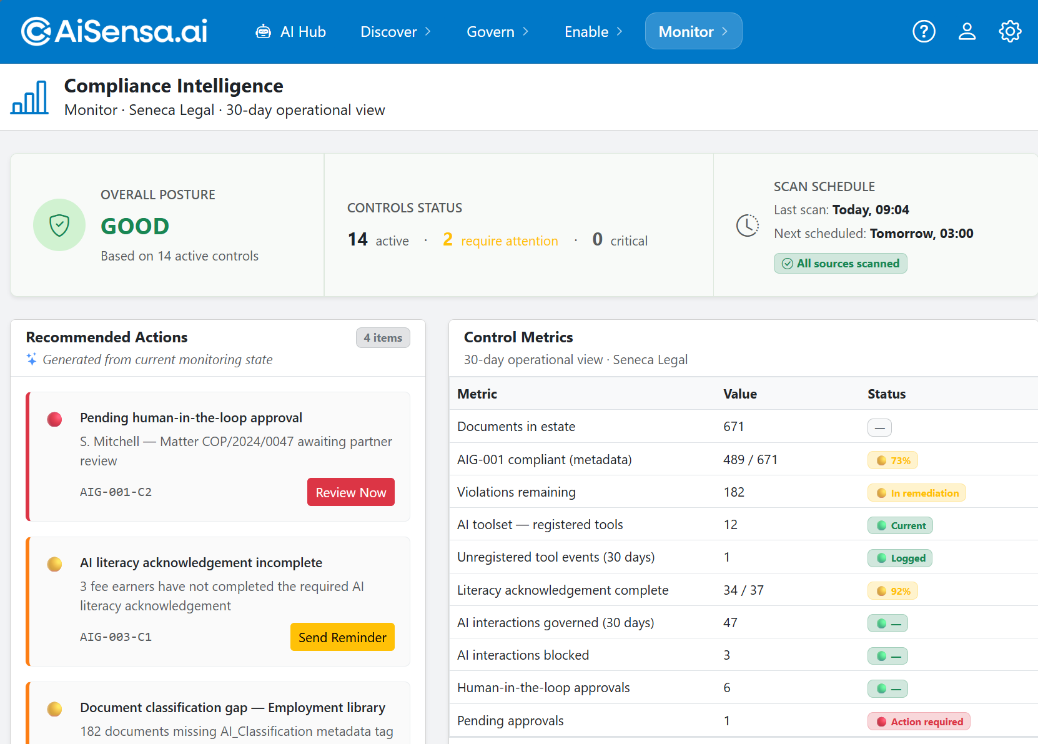Click the Pending human-in-the-loop approval title
The height and width of the screenshot is (744, 1038).
coord(191,418)
